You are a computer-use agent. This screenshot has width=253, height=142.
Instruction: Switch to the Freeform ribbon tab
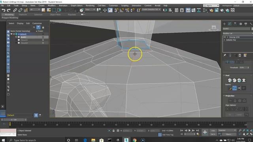(x=23, y=15)
